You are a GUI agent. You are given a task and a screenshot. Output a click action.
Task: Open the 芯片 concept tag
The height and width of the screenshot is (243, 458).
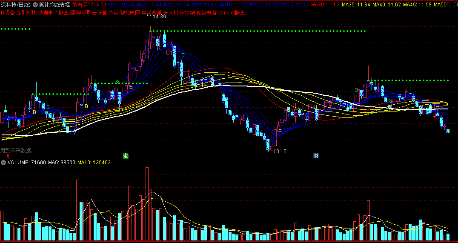pyautogui.click(x=113, y=13)
